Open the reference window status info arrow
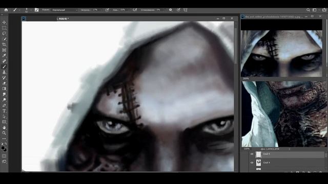This screenshot has height=184, width=328. tap(290, 149)
